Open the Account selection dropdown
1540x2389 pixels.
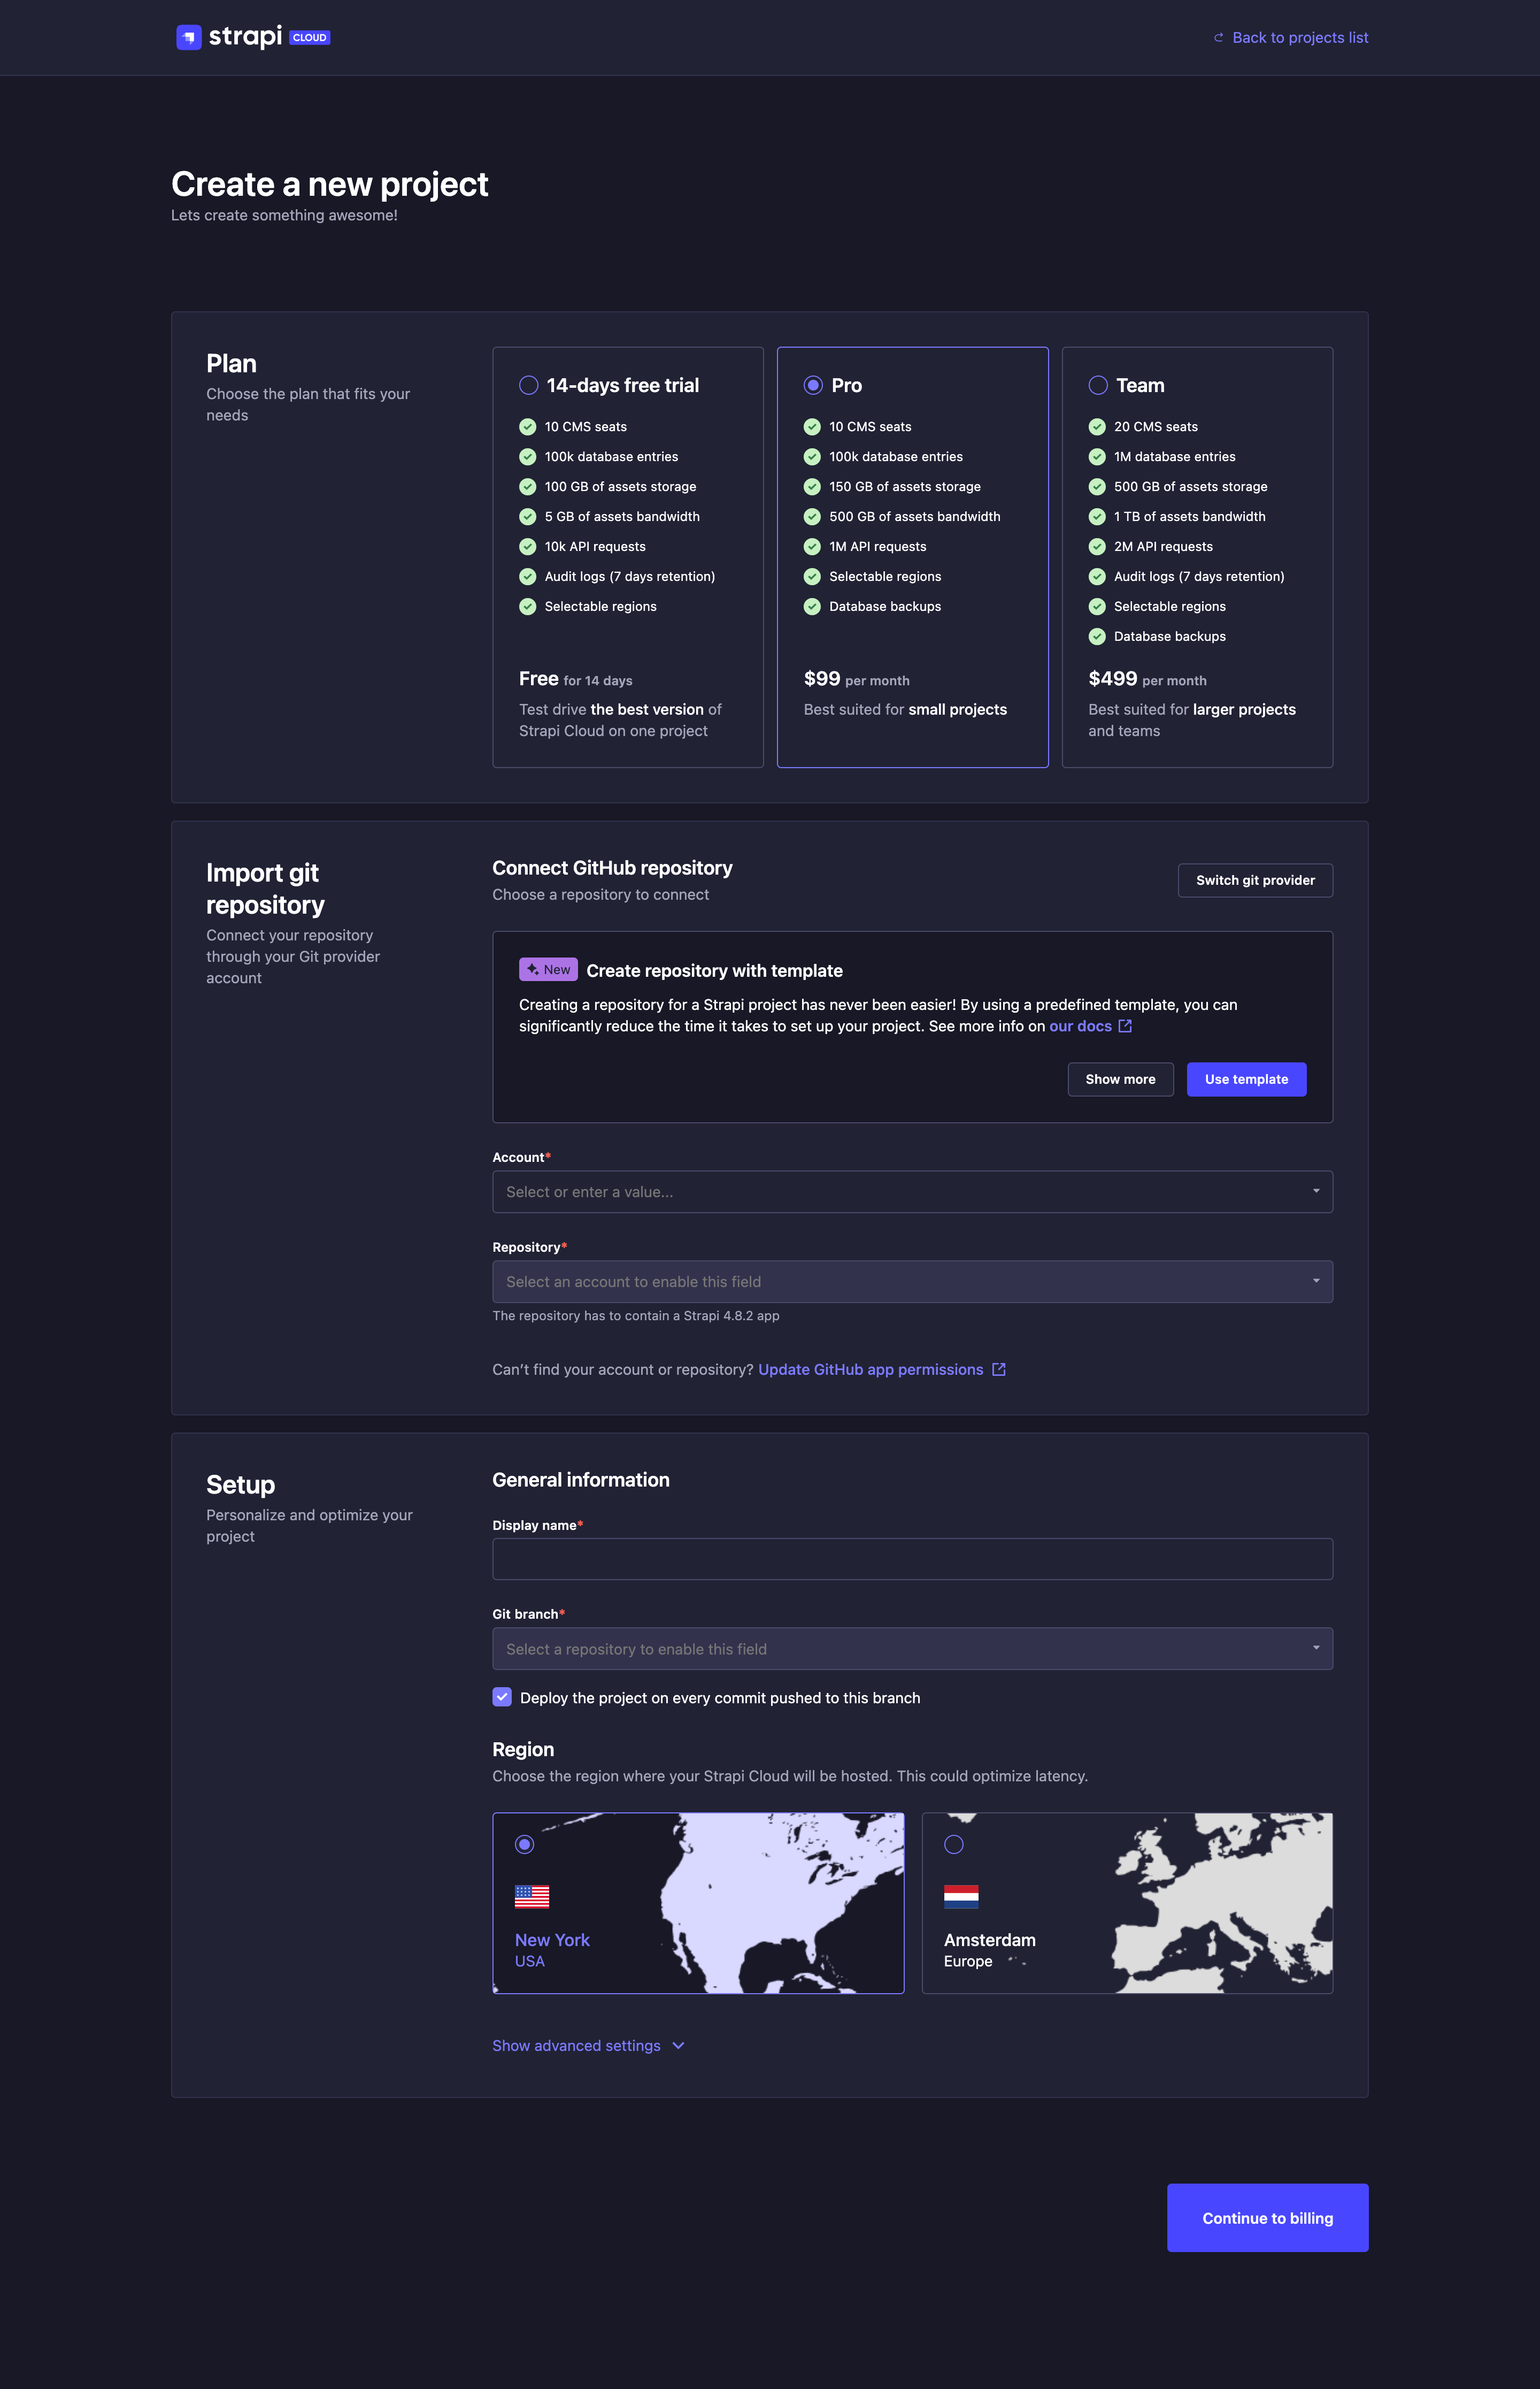coord(912,1191)
